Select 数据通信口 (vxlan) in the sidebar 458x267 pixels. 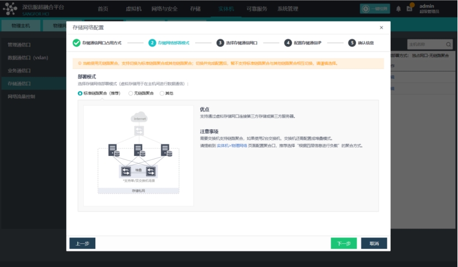coord(34,58)
